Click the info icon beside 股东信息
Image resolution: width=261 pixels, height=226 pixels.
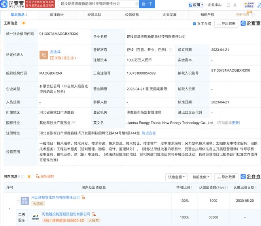23,176
